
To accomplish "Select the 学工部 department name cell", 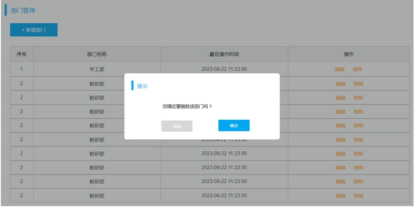I will coord(97,69).
